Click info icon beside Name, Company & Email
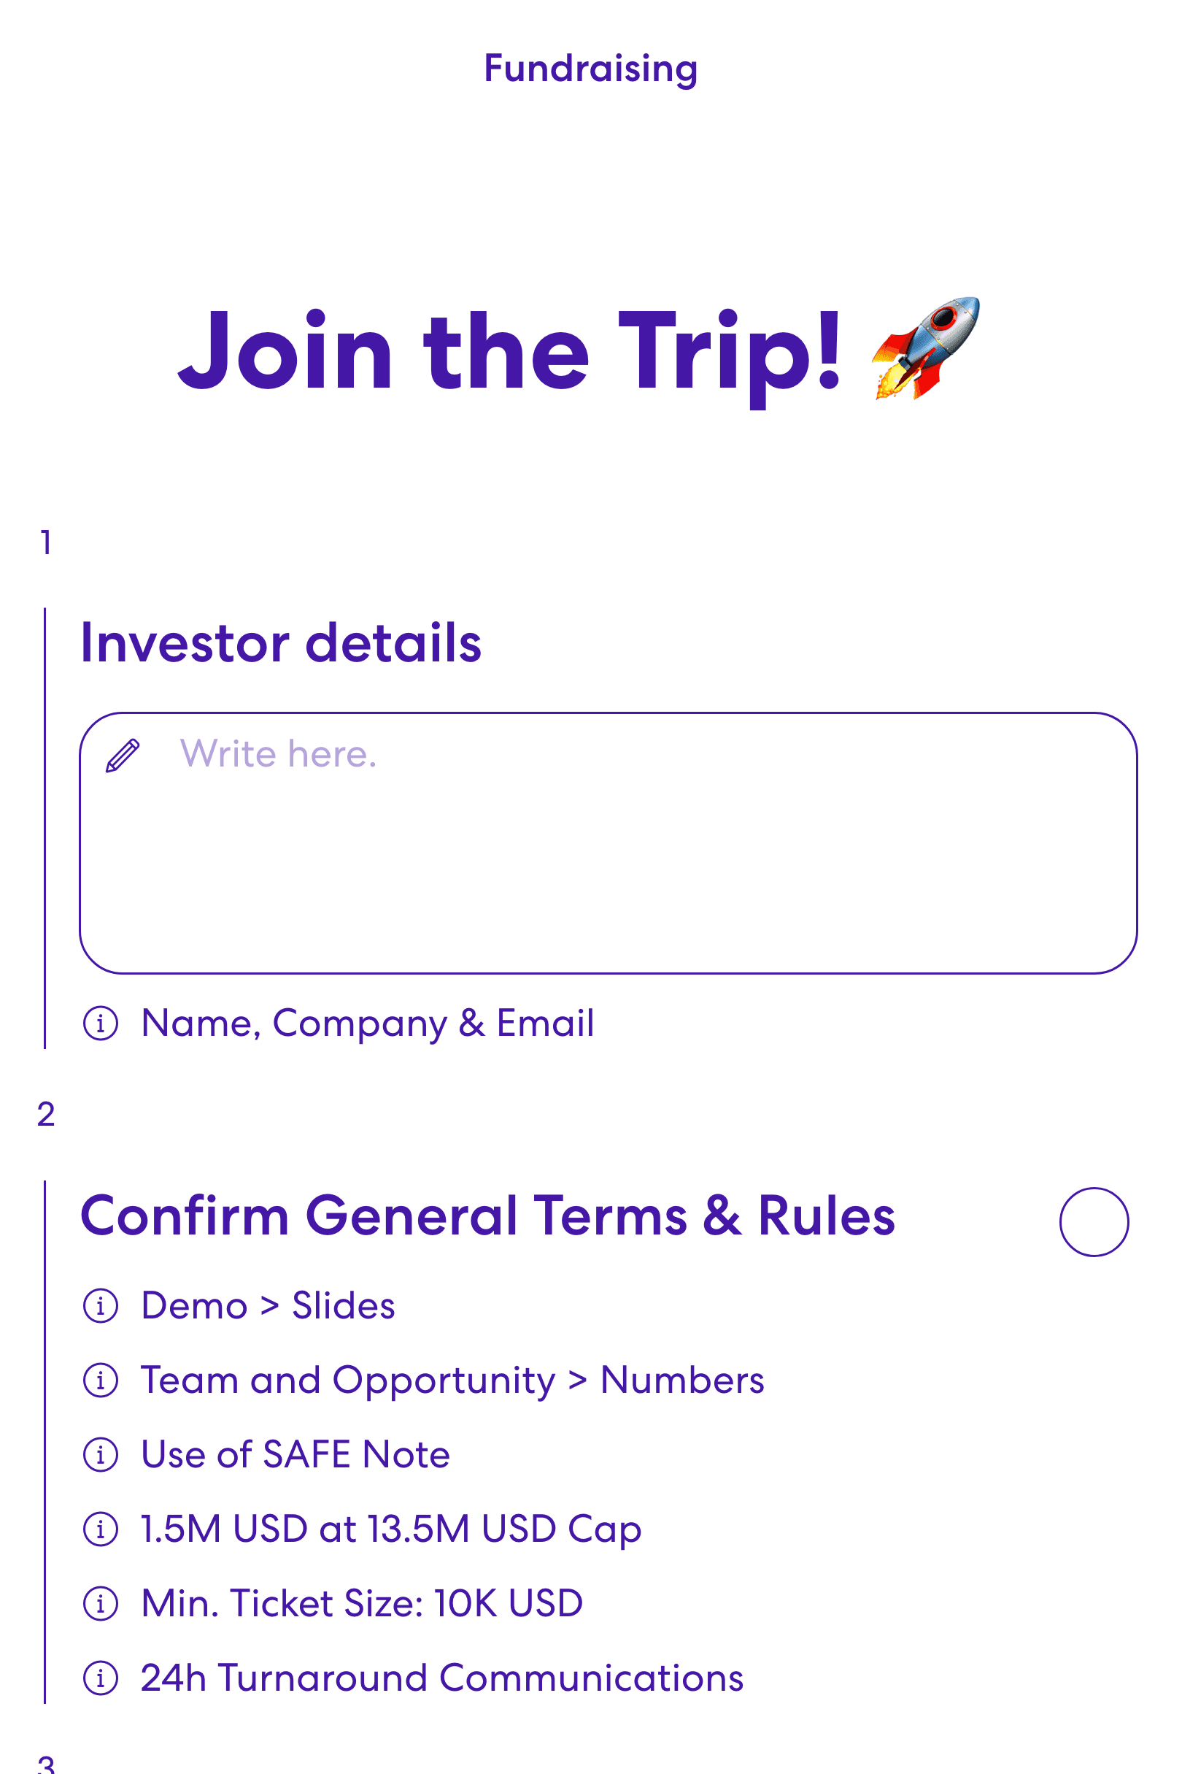 pos(101,1024)
